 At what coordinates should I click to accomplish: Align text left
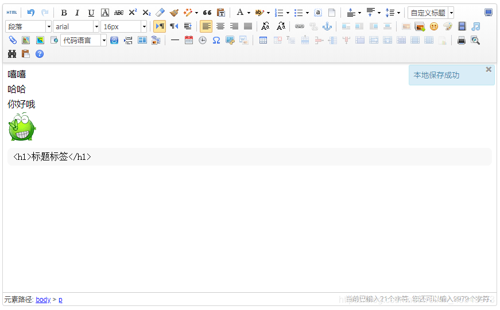click(206, 26)
